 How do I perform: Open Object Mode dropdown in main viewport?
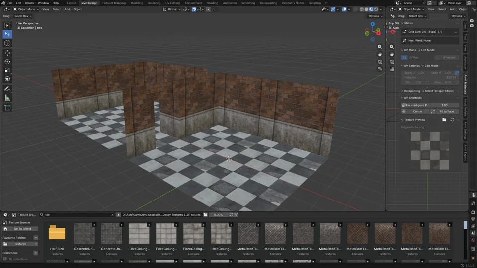click(x=26, y=9)
